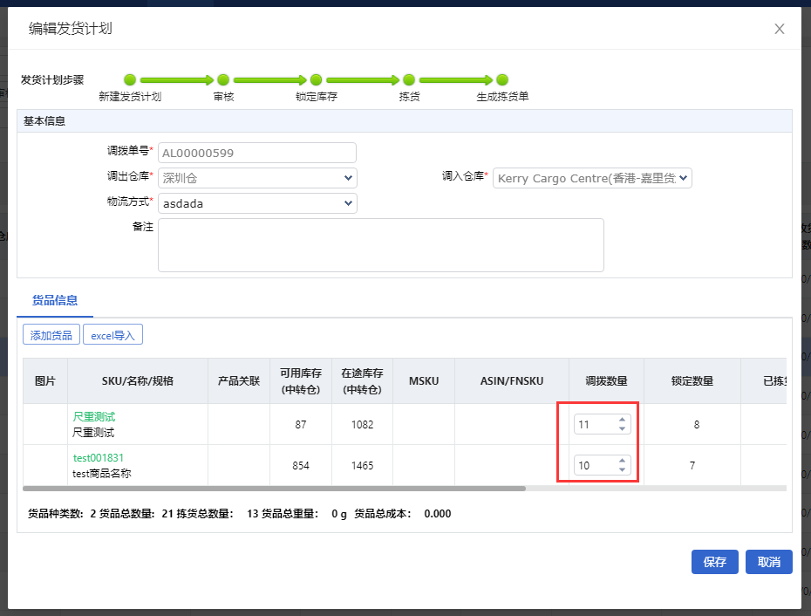Viewport: 811px width, 616px height.
Task: Click the 拣货 step circle
Action: pyautogui.click(x=409, y=79)
